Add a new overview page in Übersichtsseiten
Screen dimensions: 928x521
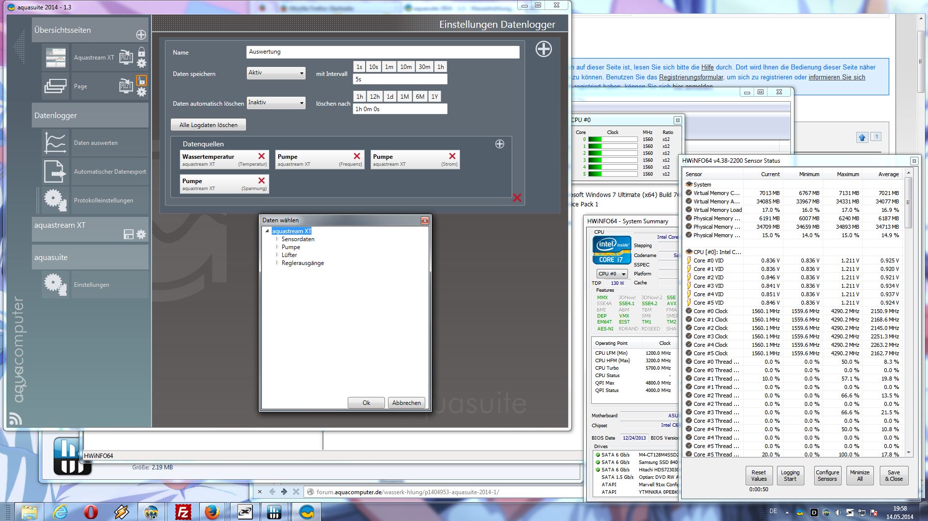(x=141, y=35)
